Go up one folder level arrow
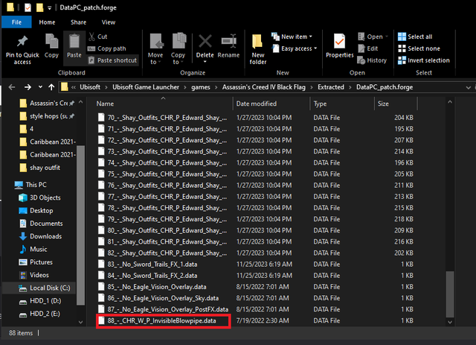Image resolution: width=476 pixels, height=345 pixels. (x=51, y=87)
